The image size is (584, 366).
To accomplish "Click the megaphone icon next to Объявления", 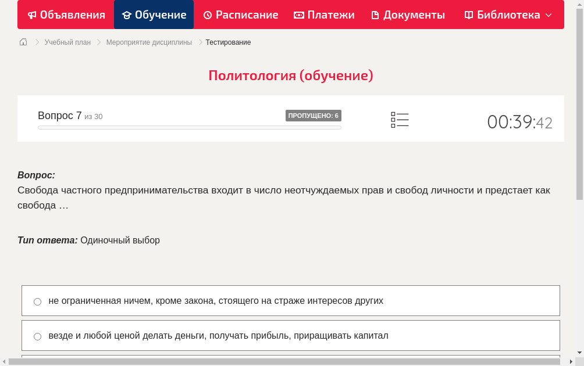I will (x=31, y=15).
